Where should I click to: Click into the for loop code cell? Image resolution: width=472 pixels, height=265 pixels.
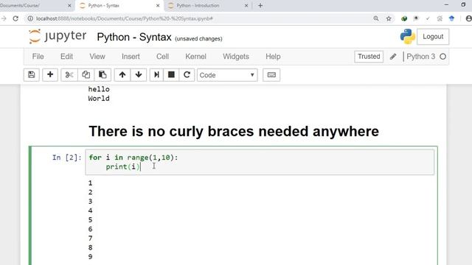coord(260,162)
